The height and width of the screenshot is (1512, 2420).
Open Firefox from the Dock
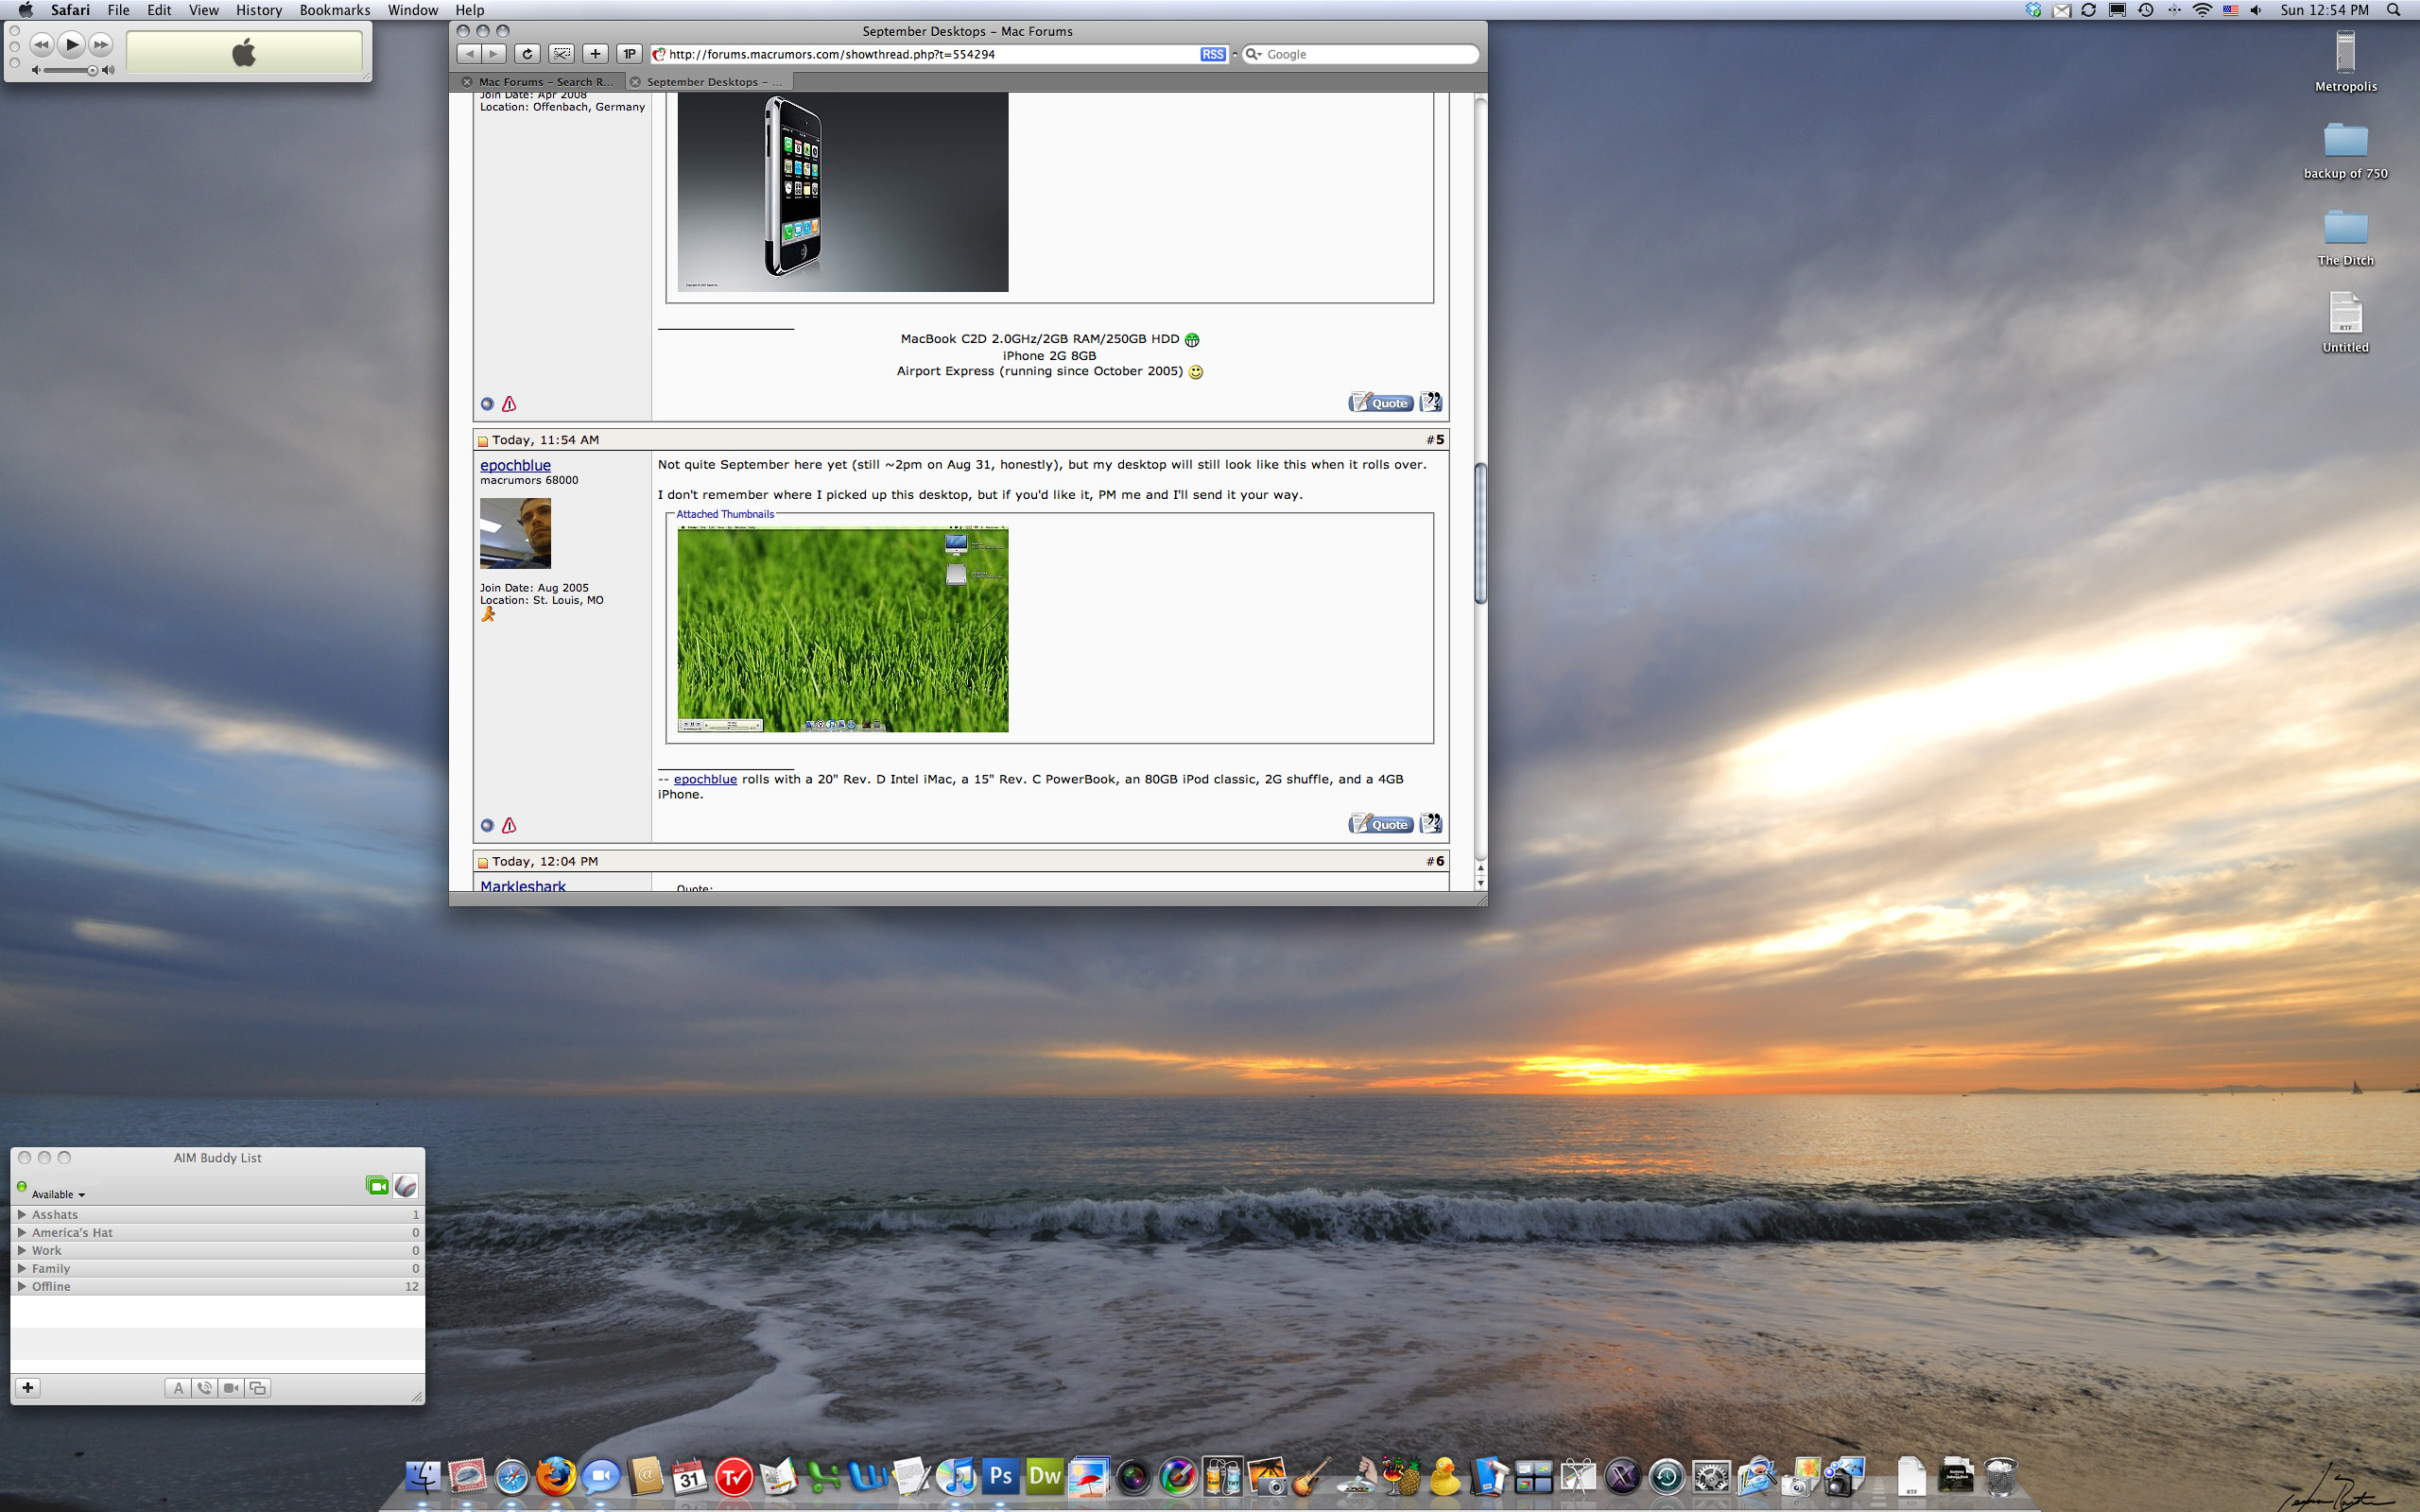pos(555,1476)
